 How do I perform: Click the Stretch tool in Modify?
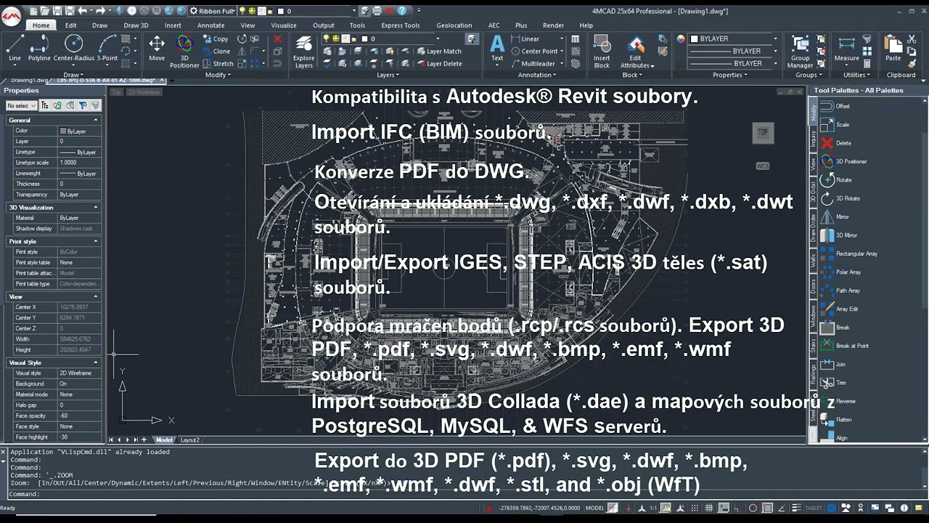pos(218,64)
